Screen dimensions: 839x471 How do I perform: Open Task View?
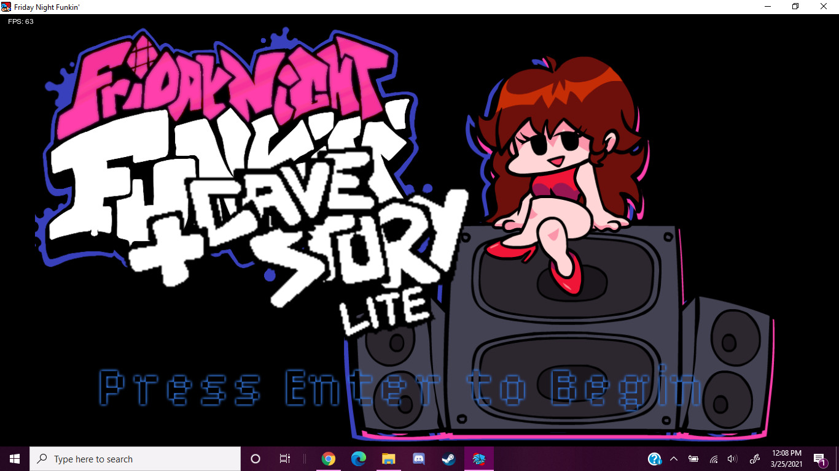[284, 459]
